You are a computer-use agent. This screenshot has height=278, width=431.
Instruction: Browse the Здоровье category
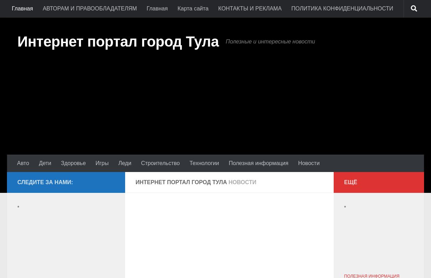click(73, 163)
